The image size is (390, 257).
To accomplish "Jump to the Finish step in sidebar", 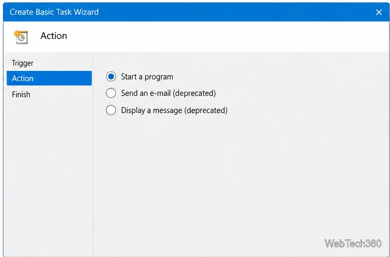I will pos(21,95).
